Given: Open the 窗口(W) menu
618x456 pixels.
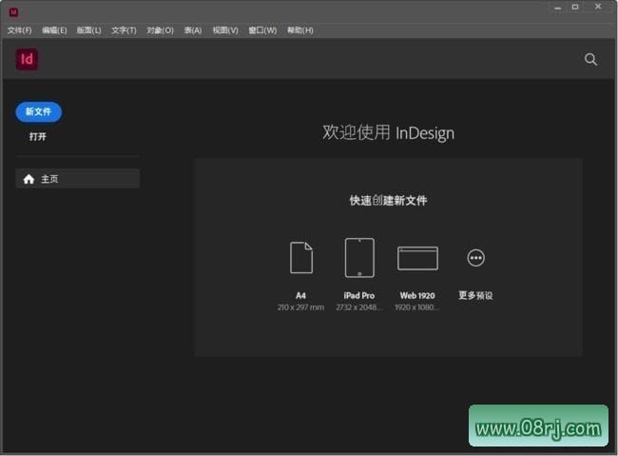Looking at the screenshot, I should [x=262, y=30].
